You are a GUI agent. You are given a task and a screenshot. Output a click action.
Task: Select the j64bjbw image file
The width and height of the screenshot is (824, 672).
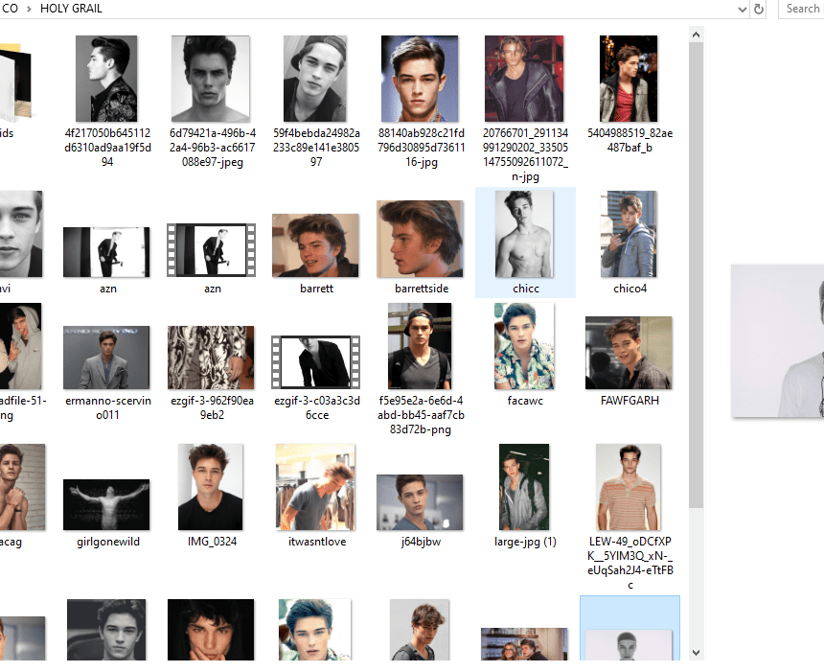(x=421, y=511)
